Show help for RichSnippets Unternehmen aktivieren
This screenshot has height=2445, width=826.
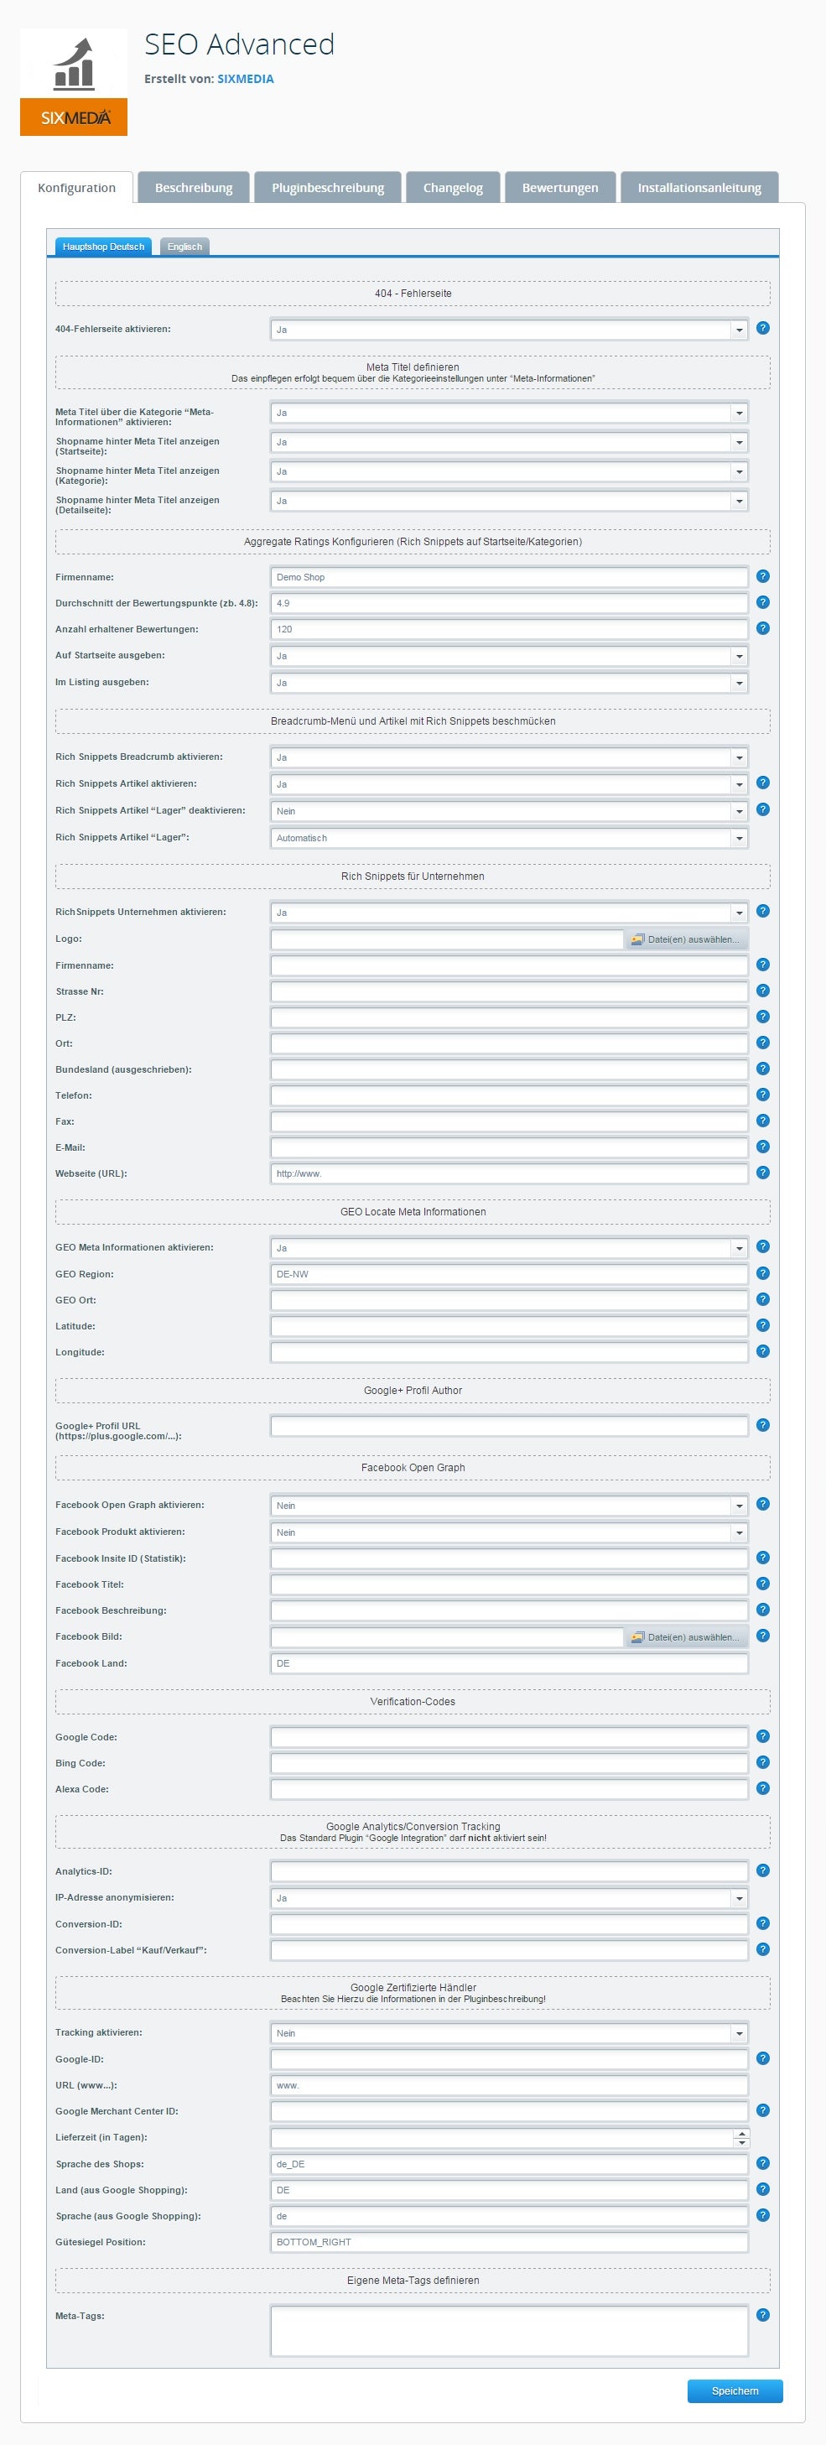pos(762,911)
